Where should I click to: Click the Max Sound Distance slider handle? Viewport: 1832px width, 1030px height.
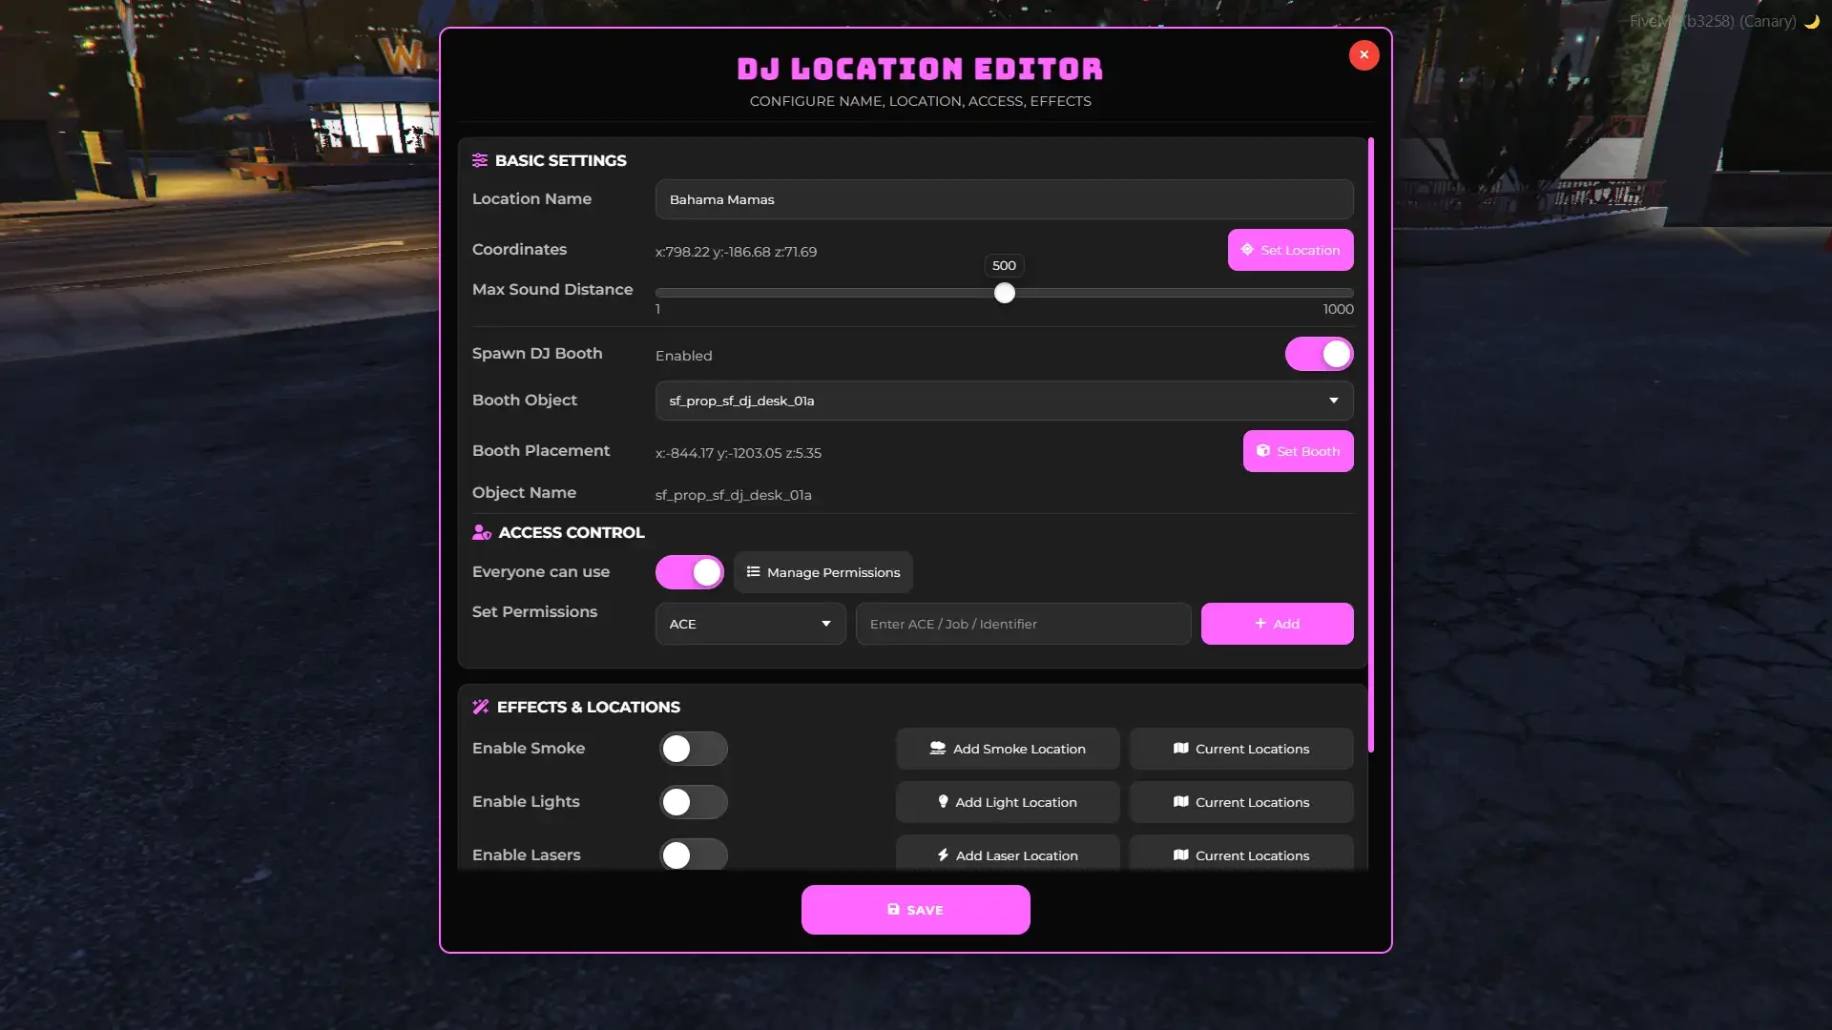1004,294
